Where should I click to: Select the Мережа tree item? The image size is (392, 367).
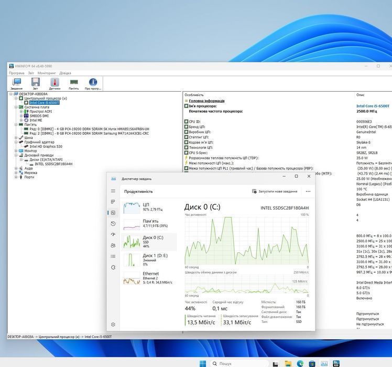[x=31, y=173]
